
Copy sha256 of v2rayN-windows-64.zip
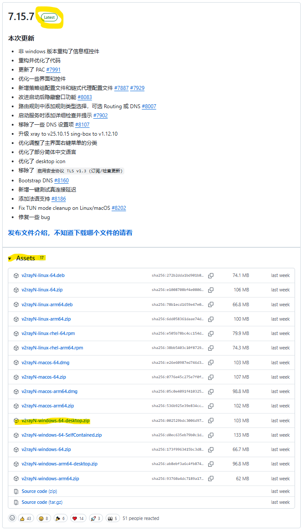pos(211,450)
